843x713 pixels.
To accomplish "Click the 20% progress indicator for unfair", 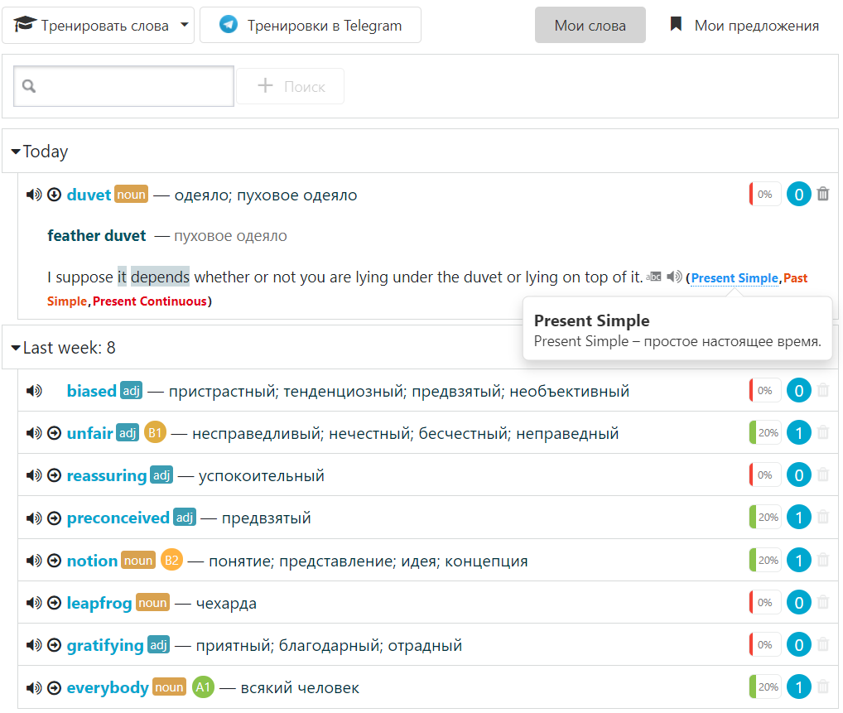I will (764, 432).
